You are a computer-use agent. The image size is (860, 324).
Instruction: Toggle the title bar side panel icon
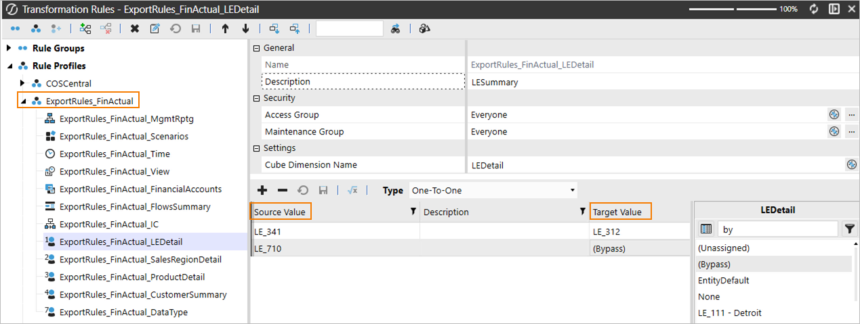coord(834,9)
